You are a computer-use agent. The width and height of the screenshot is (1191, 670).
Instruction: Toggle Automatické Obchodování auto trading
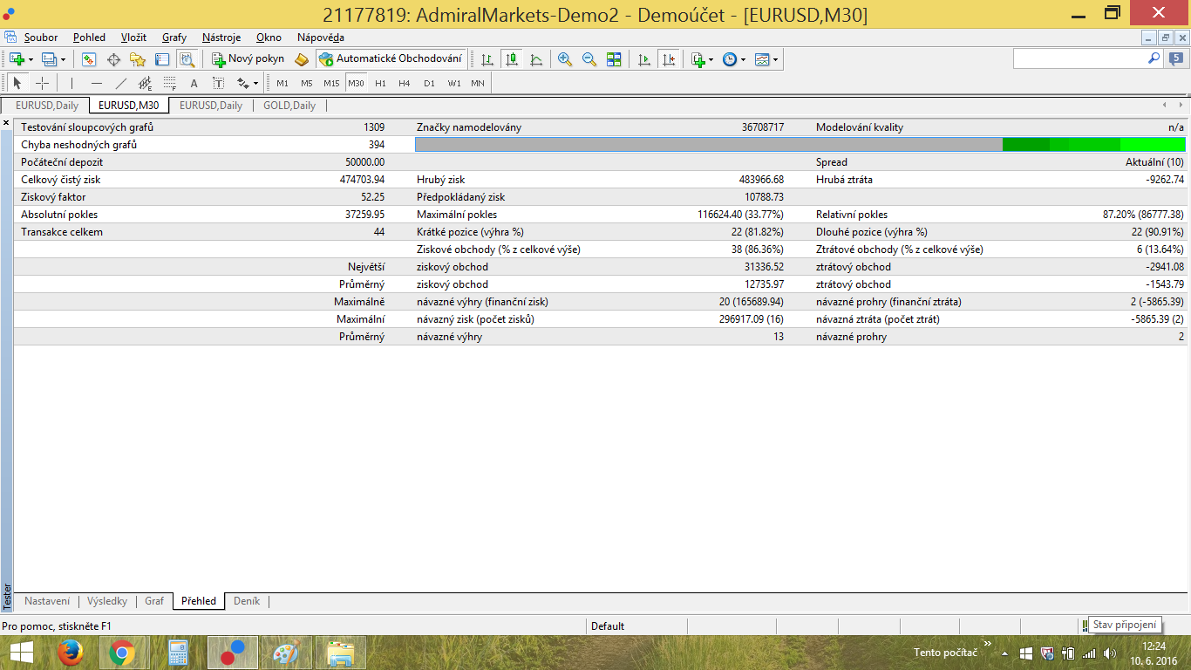pos(391,59)
